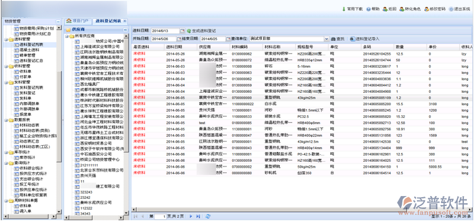Open 用料单位核算表 tree item
Image resolution: width=474 pixels, height=222 pixels.
pos(33,195)
